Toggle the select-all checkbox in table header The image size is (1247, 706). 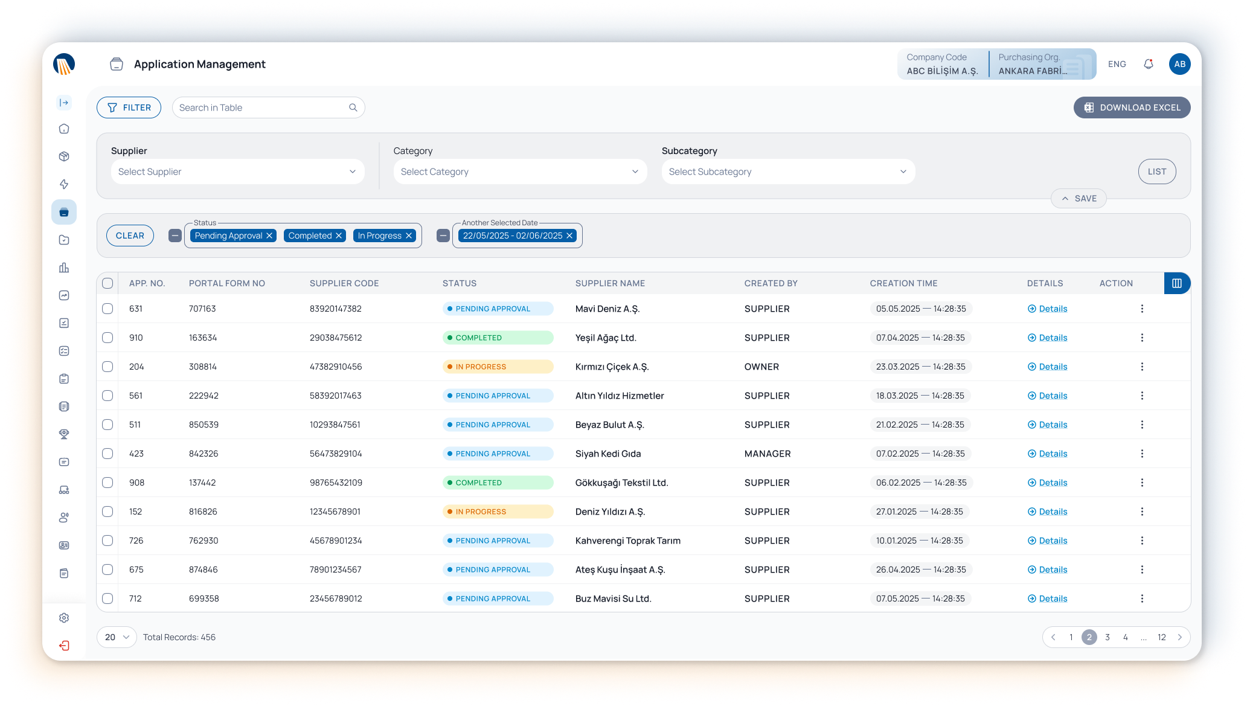(107, 283)
